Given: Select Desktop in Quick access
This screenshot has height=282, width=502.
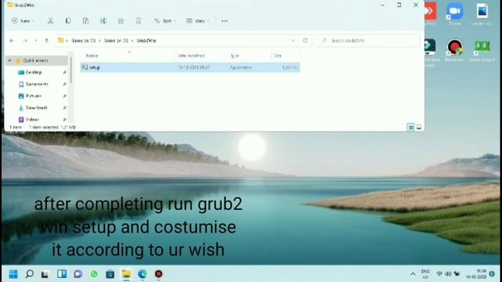Looking at the screenshot, I should click(x=34, y=72).
